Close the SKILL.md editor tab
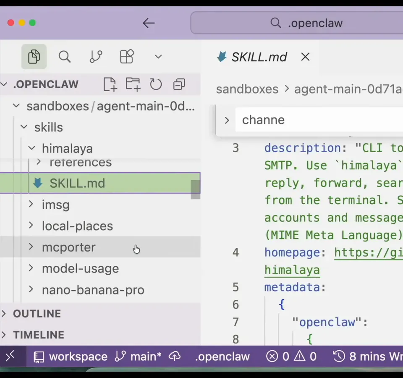403x378 pixels. click(x=305, y=57)
